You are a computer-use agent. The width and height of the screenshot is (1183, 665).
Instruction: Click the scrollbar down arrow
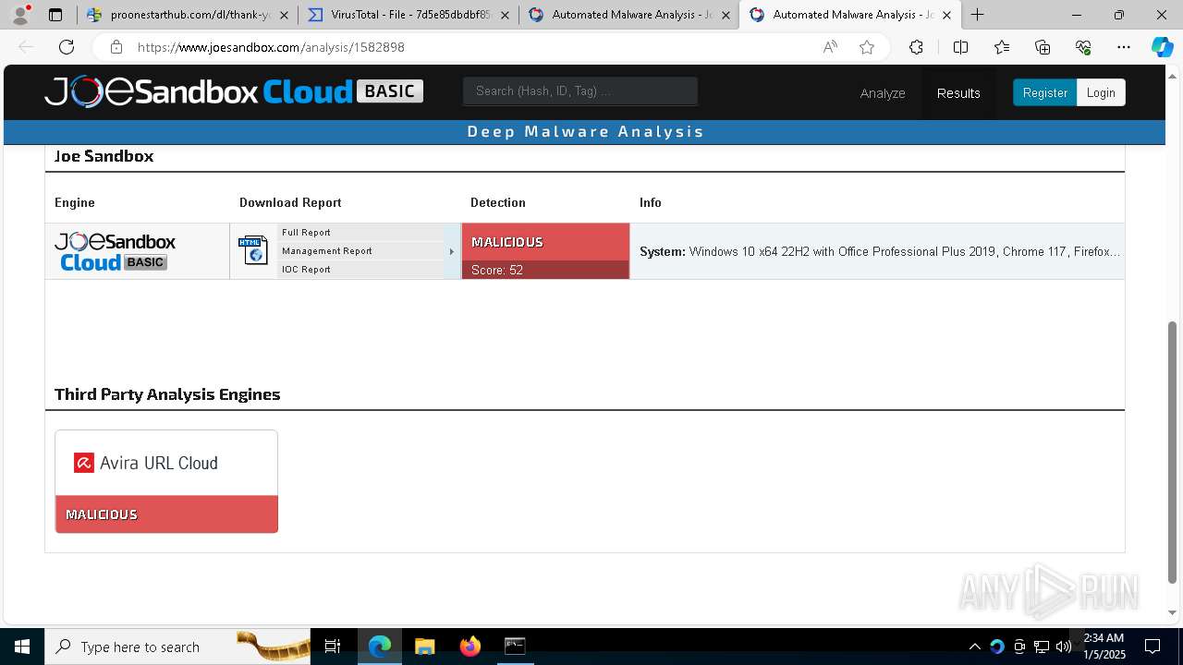click(x=1173, y=612)
